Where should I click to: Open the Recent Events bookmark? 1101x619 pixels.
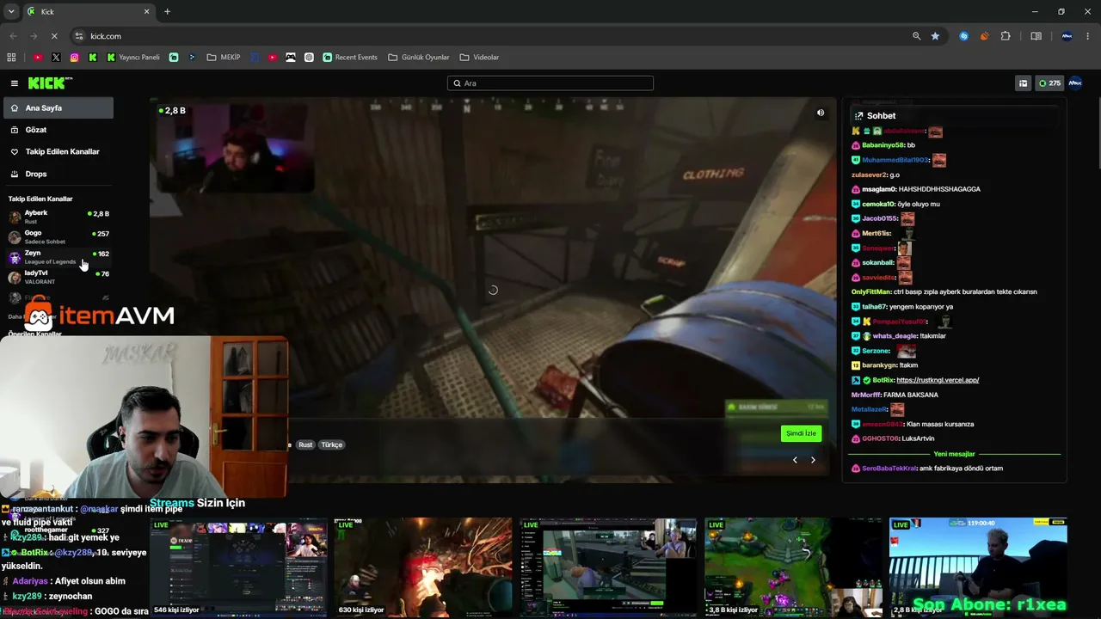350,58
